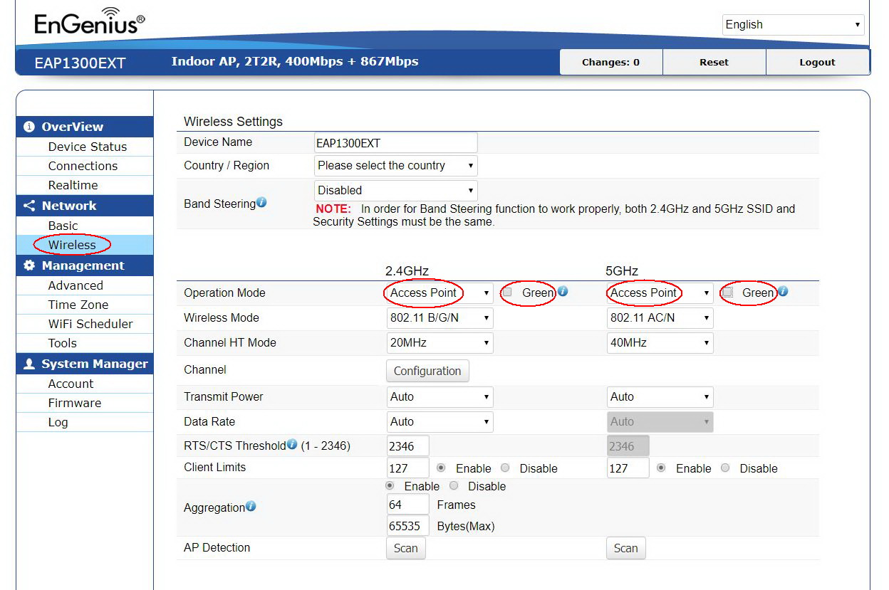Click the 2.4GHz RTS/CTS Threshold field
889x590 pixels.
pyautogui.click(x=408, y=446)
